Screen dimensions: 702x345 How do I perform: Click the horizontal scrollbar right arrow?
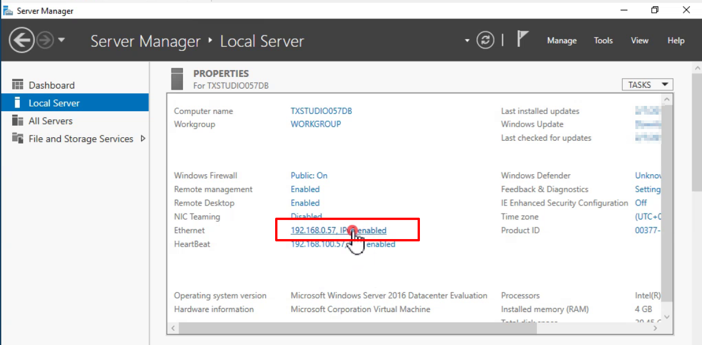[x=656, y=328]
